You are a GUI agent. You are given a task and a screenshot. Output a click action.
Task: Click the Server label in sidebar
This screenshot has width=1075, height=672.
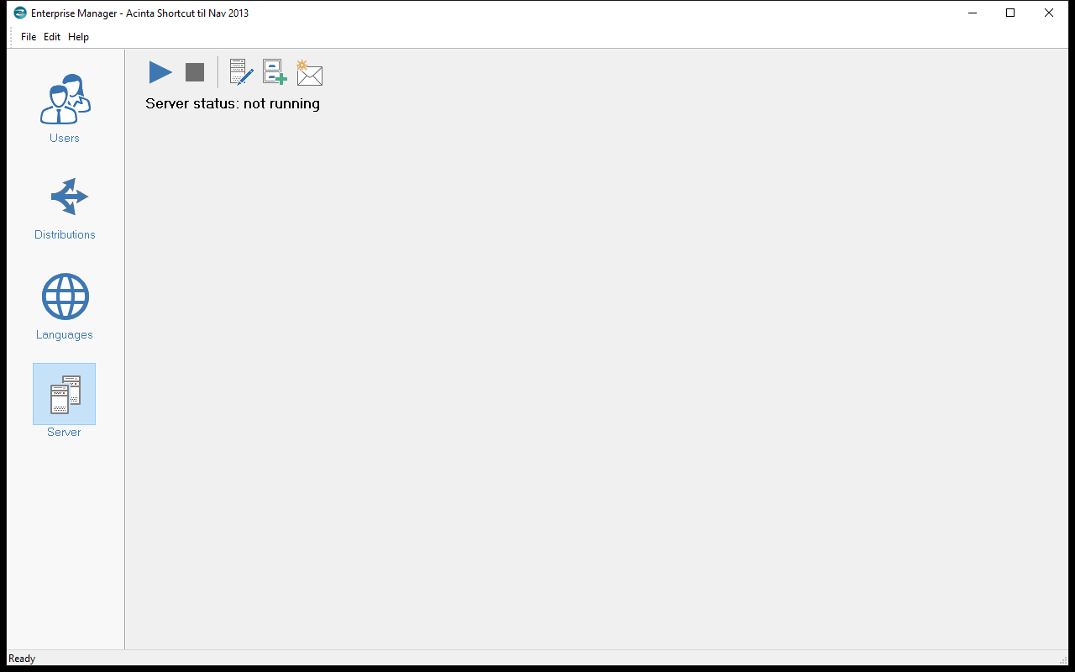(64, 432)
